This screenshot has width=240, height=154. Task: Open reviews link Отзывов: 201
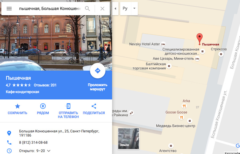pos(45,85)
